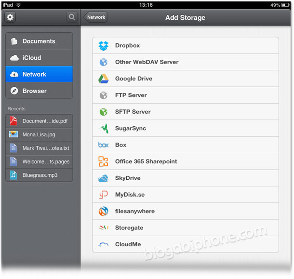This screenshot has width=294, height=279.
Task: Switch to the iCloud sidebar tab
Action: point(39,57)
